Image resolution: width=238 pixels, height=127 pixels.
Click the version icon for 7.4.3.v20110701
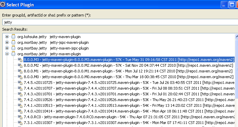pyautogui.click(x=20, y=94)
